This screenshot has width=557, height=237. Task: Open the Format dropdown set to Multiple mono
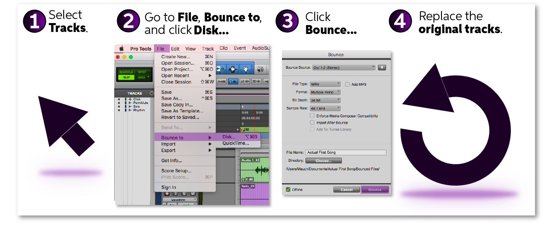[x=325, y=92]
